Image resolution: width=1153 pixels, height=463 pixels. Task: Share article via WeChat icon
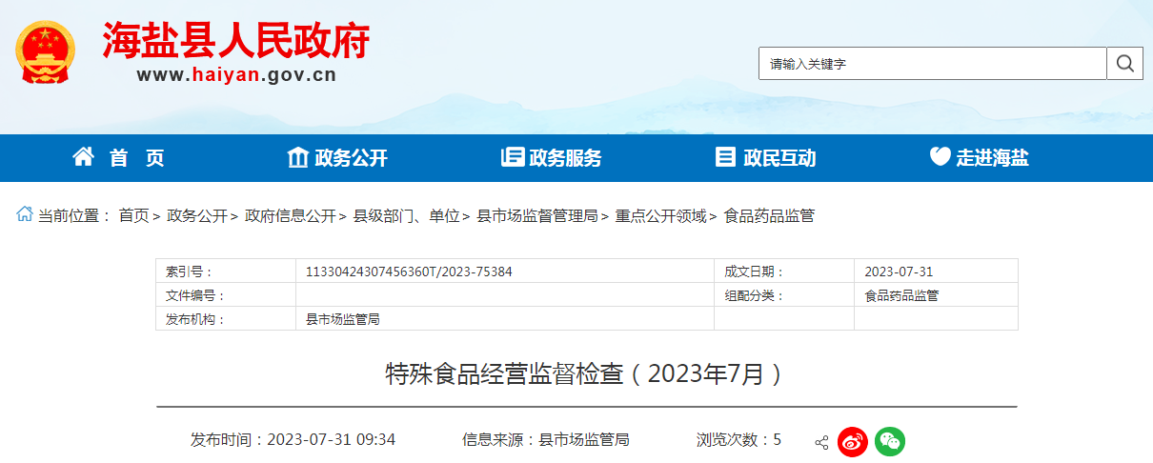point(890,441)
